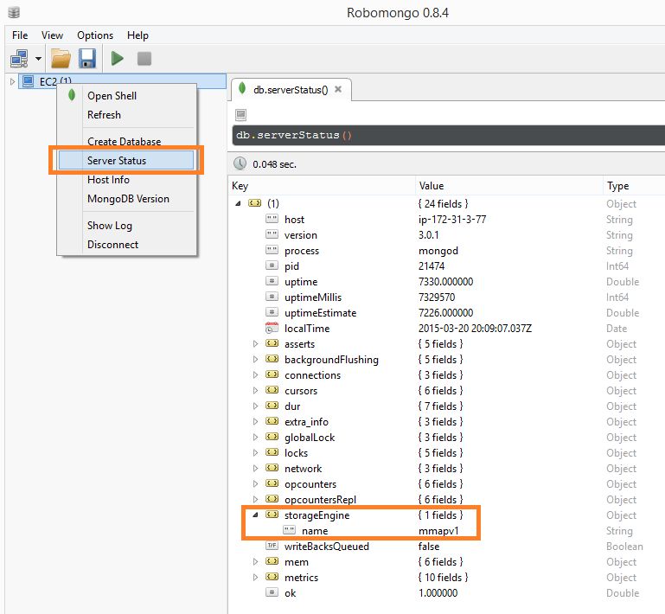The height and width of the screenshot is (614, 665).
Task: Expand the locks node
Action: click(255, 453)
